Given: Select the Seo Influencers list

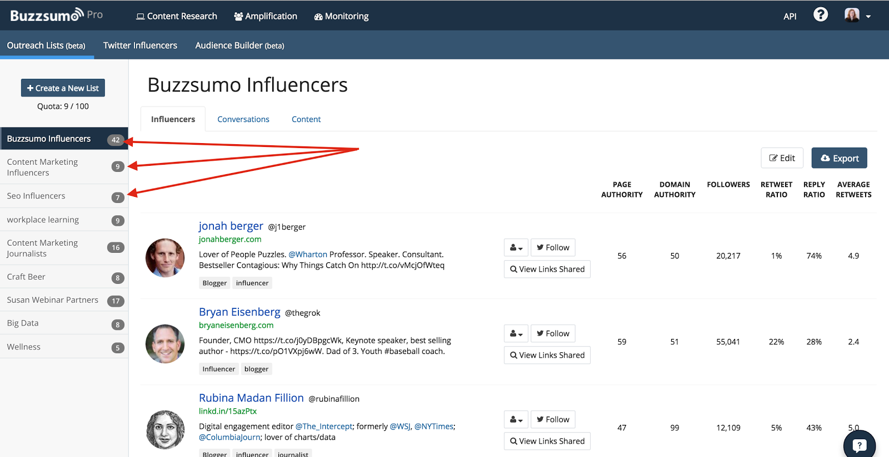Looking at the screenshot, I should click(64, 196).
